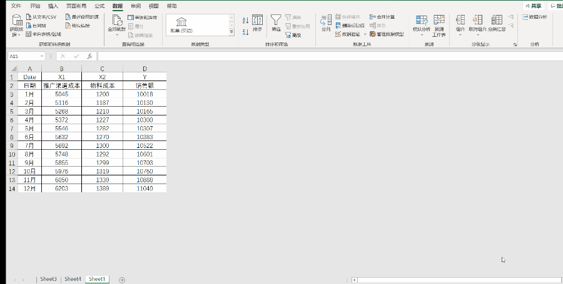The width and height of the screenshot is (563, 284).
Task: Switch to Sheet3 tab
Action: tap(48, 279)
